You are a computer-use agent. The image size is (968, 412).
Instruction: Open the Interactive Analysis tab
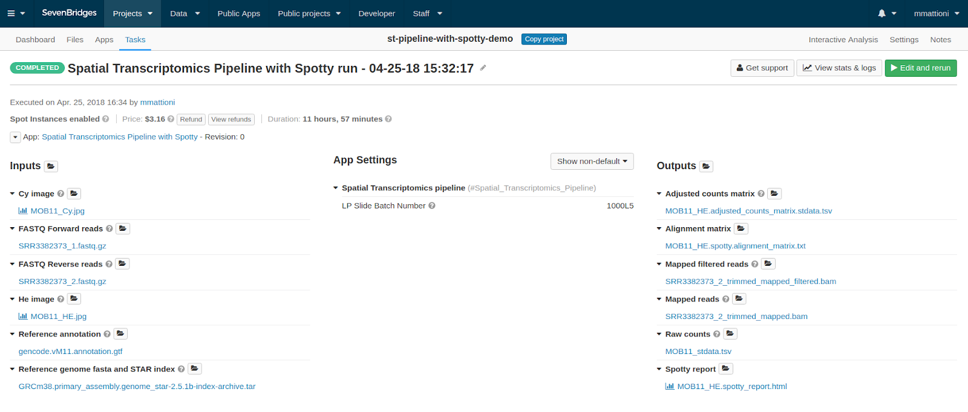(843, 39)
